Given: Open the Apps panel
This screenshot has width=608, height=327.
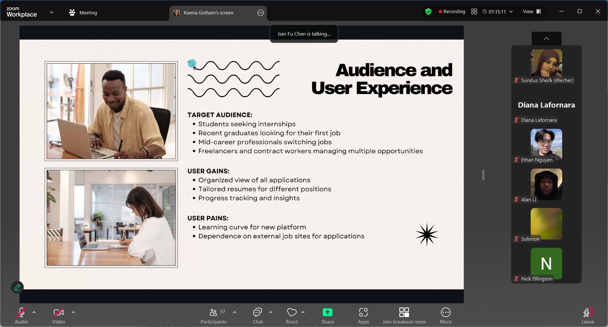Looking at the screenshot, I should click(x=363, y=316).
